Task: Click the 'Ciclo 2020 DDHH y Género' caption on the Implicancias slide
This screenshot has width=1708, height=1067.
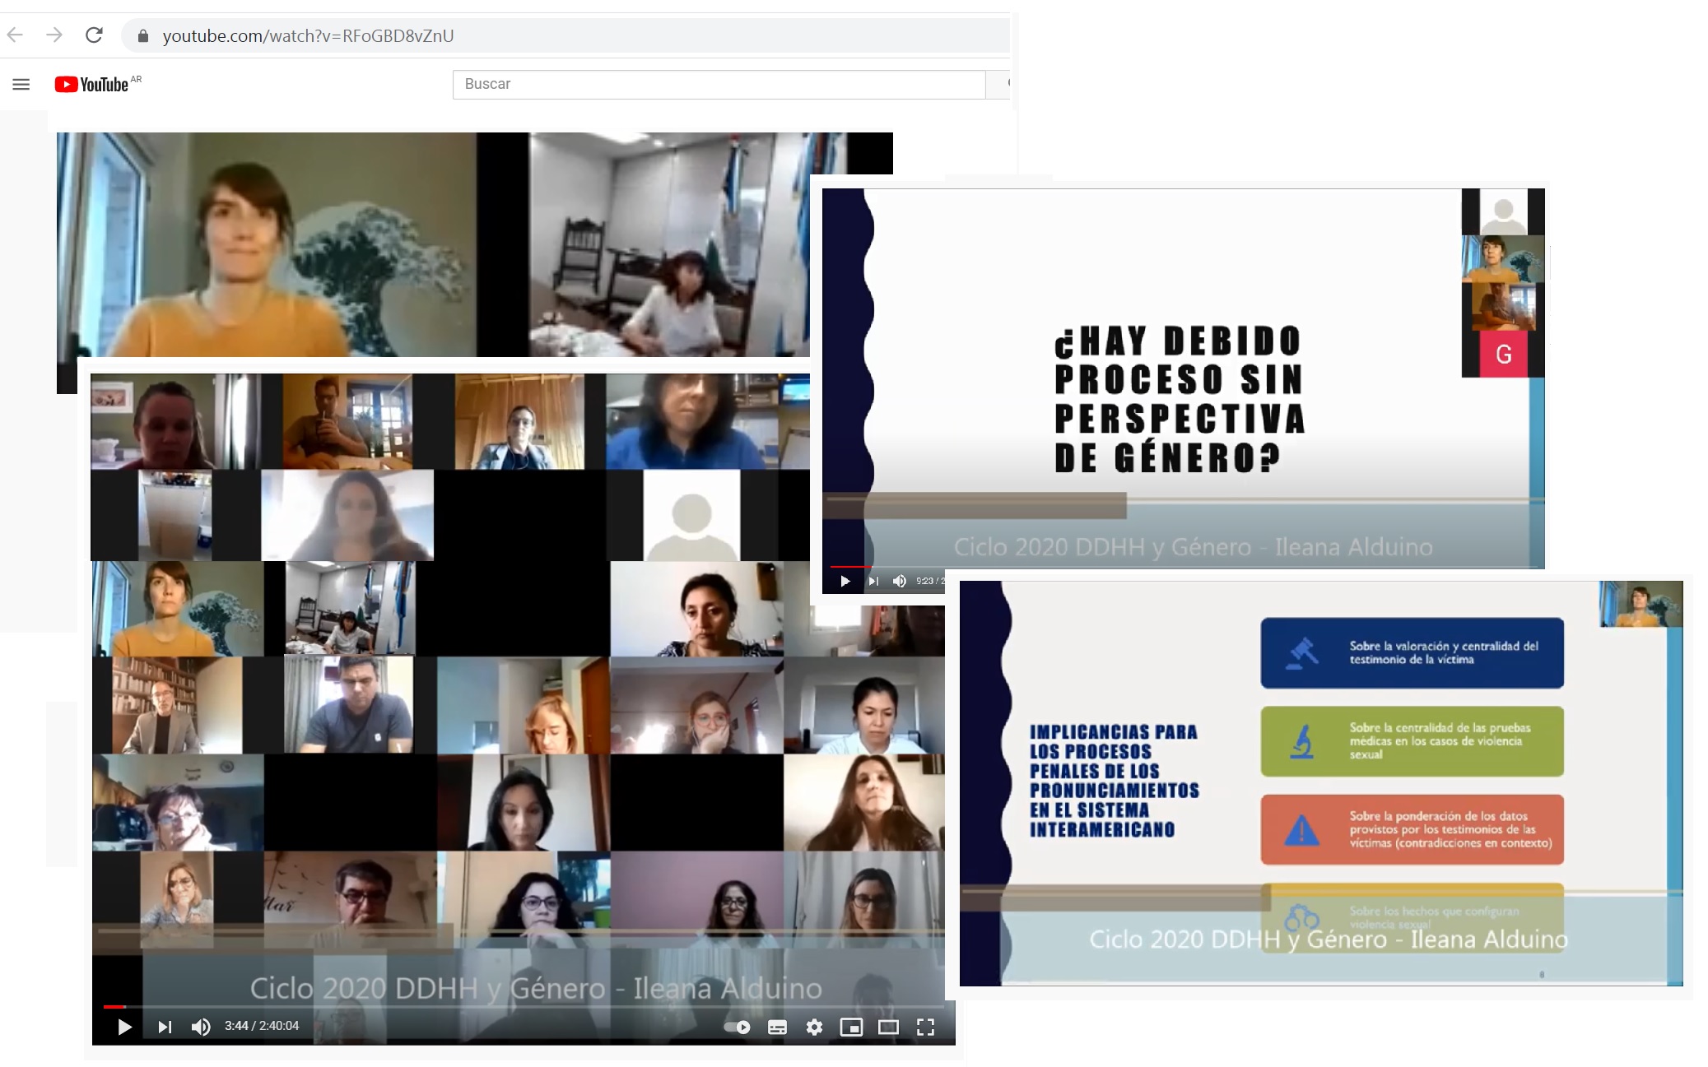Action: pyautogui.click(x=1329, y=939)
